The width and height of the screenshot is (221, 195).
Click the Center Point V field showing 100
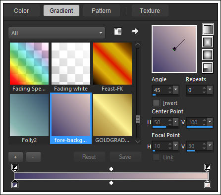click(194, 122)
